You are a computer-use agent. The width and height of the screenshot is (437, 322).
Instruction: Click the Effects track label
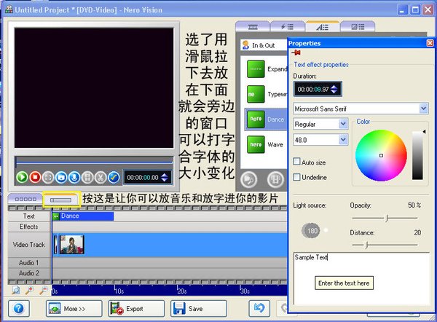(29, 227)
